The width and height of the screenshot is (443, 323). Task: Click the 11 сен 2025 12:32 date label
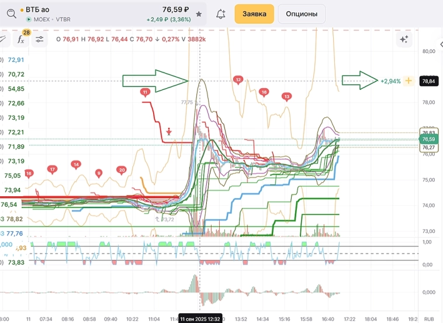200,319
